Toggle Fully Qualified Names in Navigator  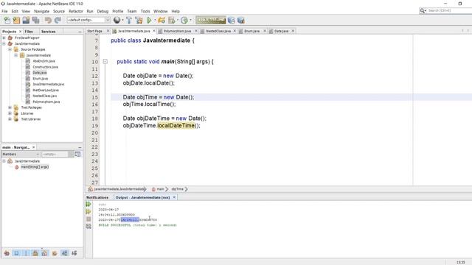point(55,253)
